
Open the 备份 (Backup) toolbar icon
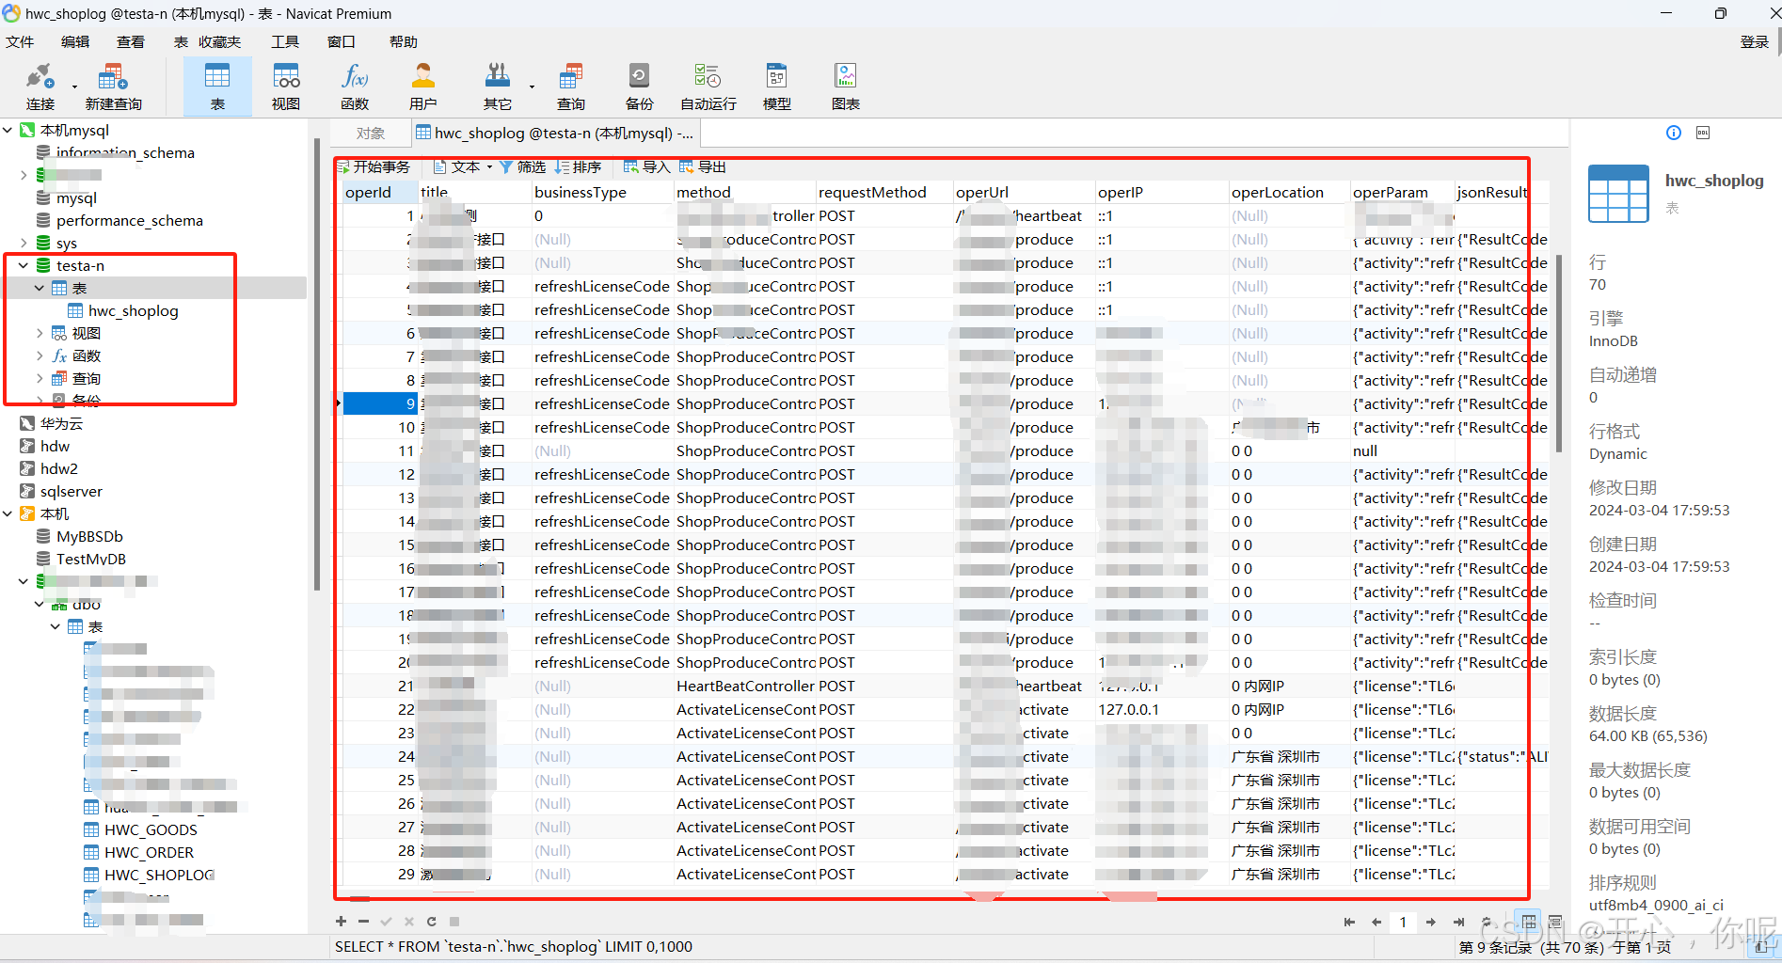click(639, 85)
